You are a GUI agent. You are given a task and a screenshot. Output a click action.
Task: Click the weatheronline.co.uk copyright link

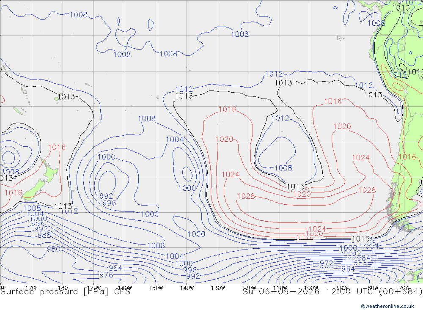click(x=387, y=306)
